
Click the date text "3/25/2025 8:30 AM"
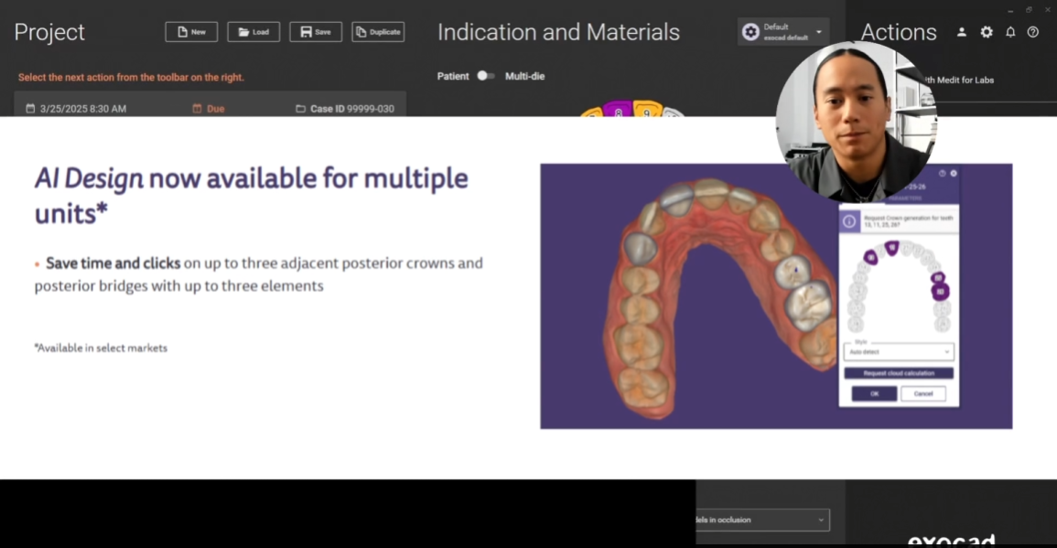pyautogui.click(x=83, y=109)
